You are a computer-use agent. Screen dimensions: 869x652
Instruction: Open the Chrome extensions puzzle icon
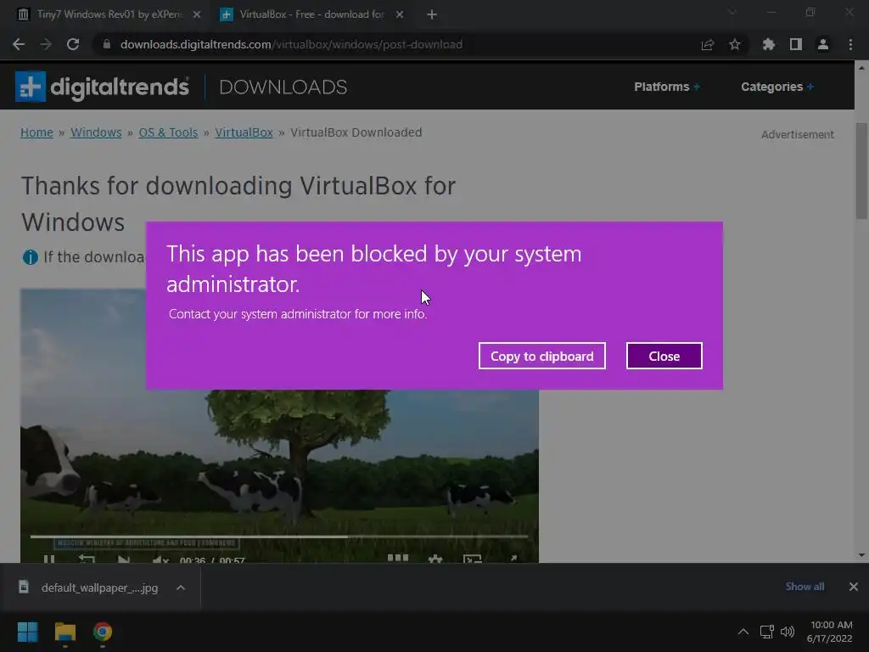point(768,44)
